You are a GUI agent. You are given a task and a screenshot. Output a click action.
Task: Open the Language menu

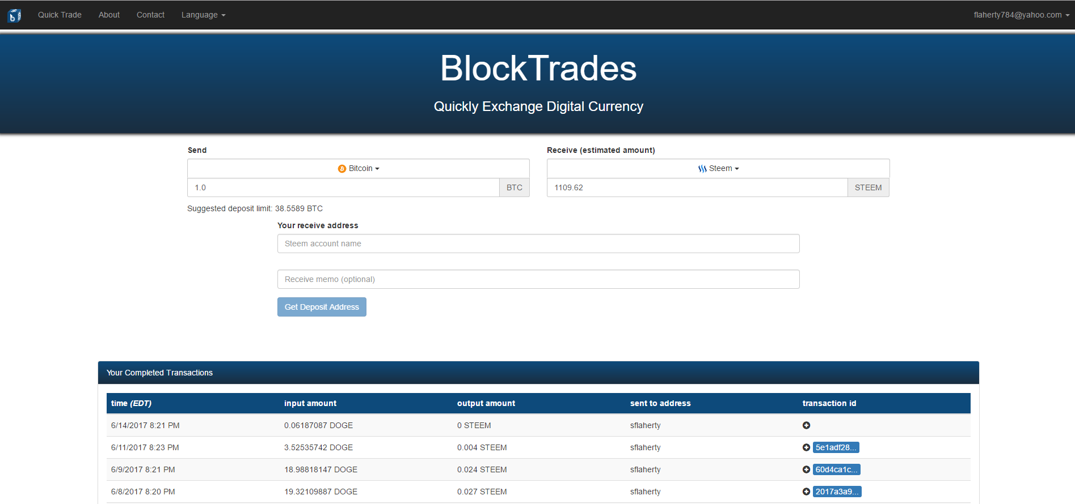coord(203,15)
